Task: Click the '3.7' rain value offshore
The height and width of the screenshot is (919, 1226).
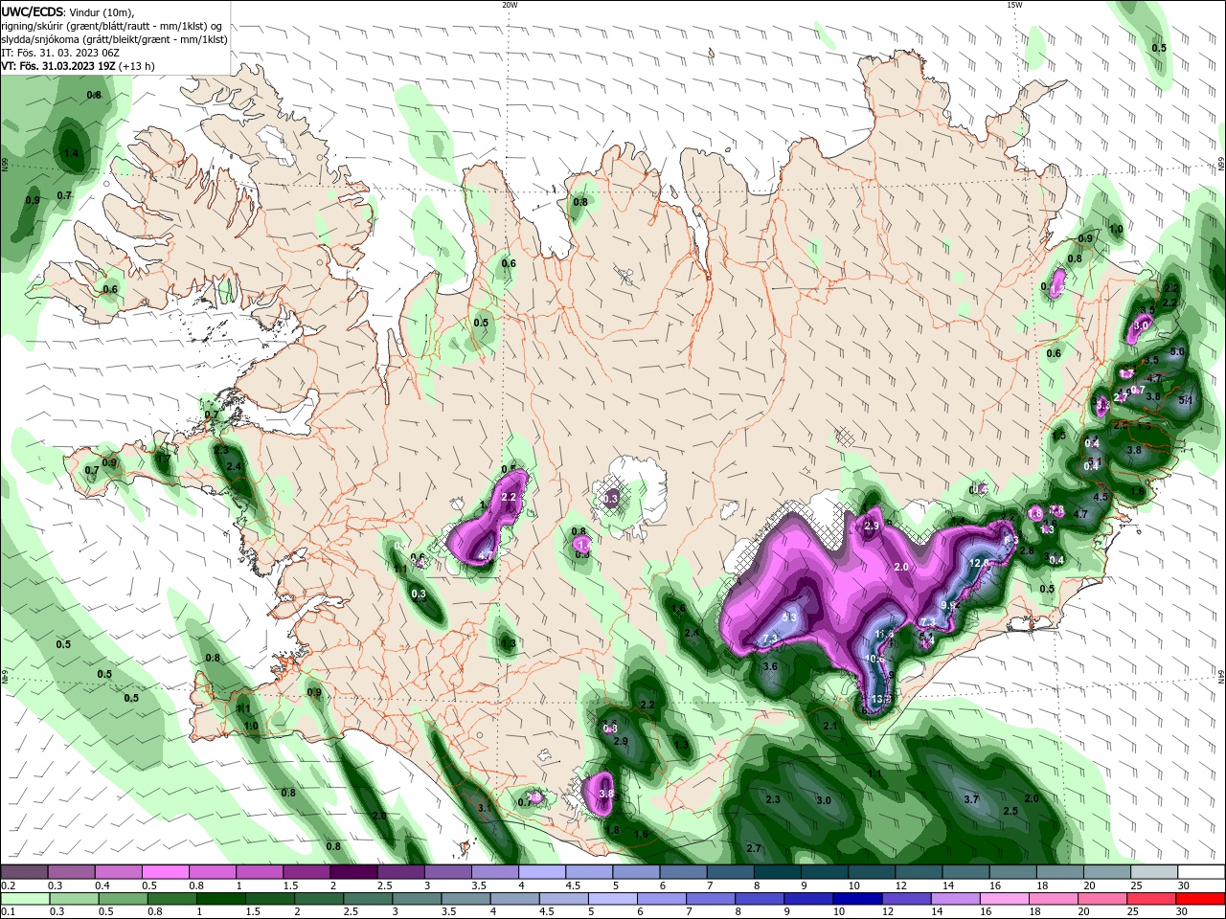Action: click(x=971, y=798)
